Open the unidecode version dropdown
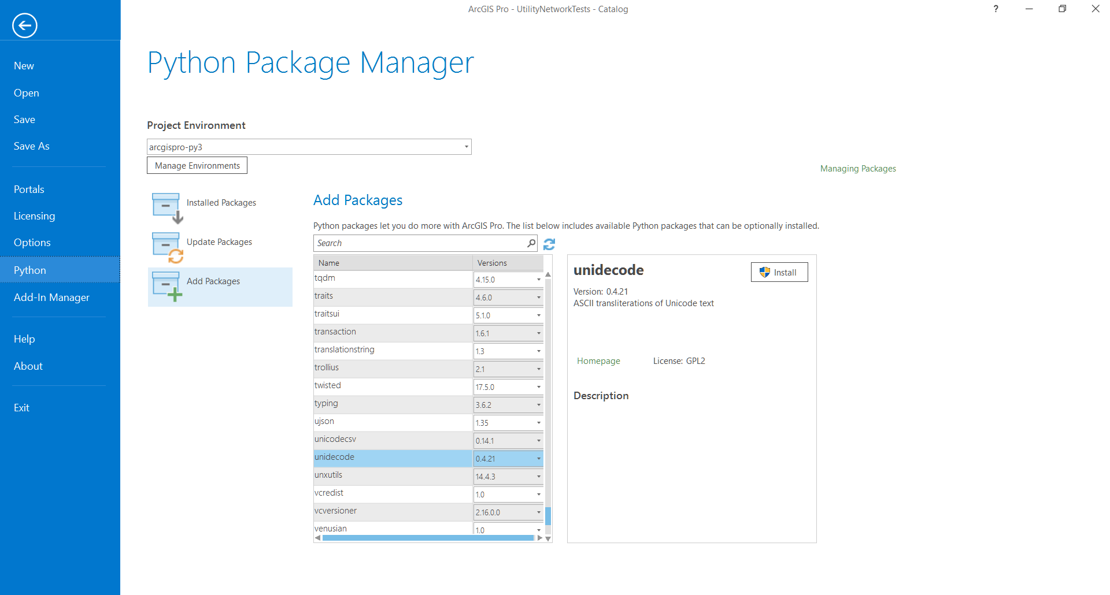 tap(538, 459)
